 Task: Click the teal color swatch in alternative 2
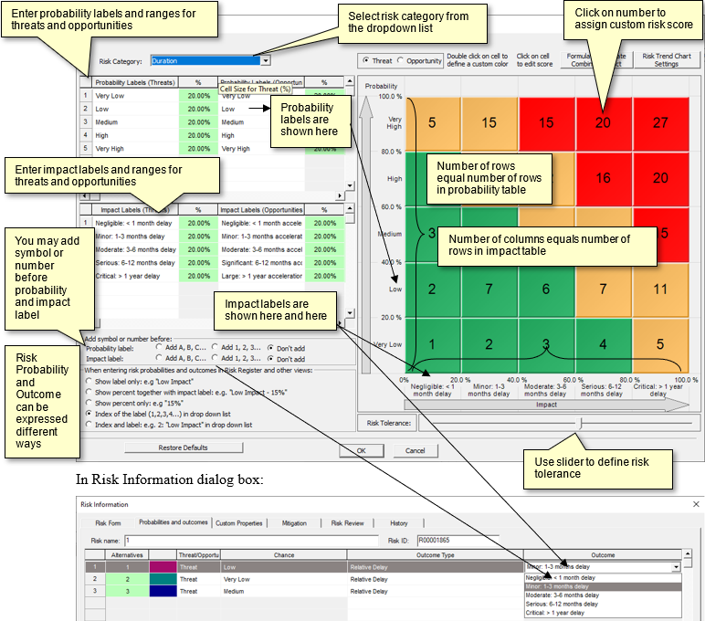[x=163, y=579]
